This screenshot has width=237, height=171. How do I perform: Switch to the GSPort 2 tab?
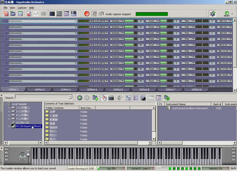(39, 89)
